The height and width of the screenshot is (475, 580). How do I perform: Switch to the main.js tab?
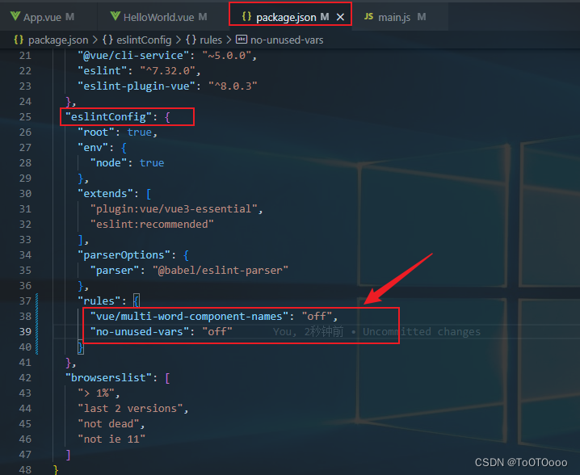coord(400,17)
